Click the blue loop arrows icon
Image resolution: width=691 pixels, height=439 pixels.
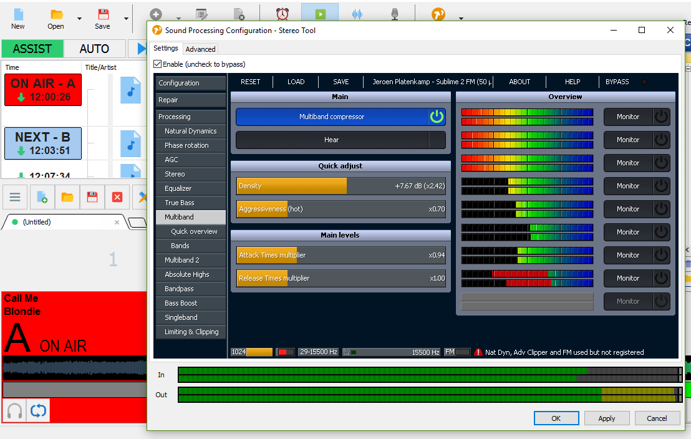[x=38, y=411]
